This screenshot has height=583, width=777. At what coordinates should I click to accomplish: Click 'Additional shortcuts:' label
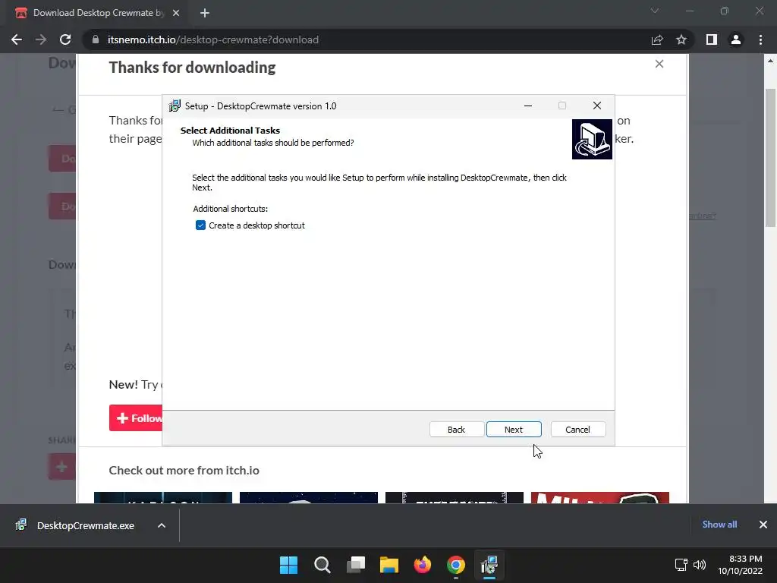(x=231, y=209)
